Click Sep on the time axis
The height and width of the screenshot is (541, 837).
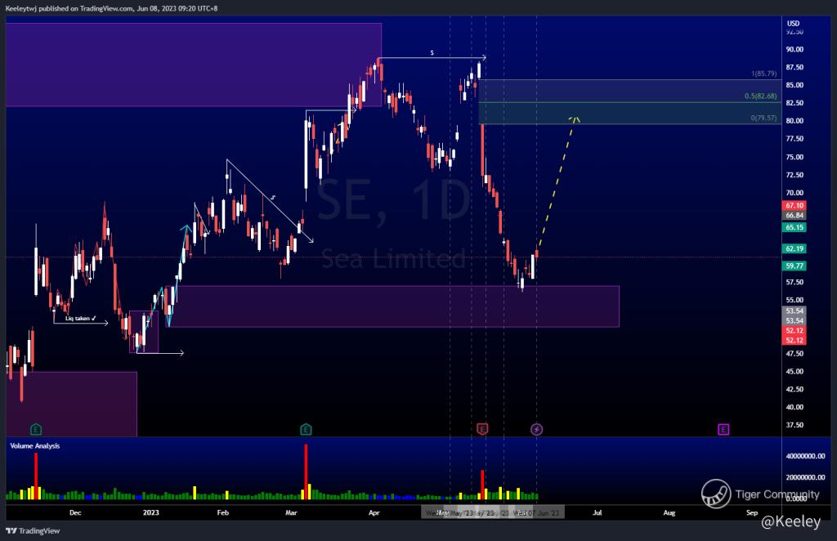[752, 512]
